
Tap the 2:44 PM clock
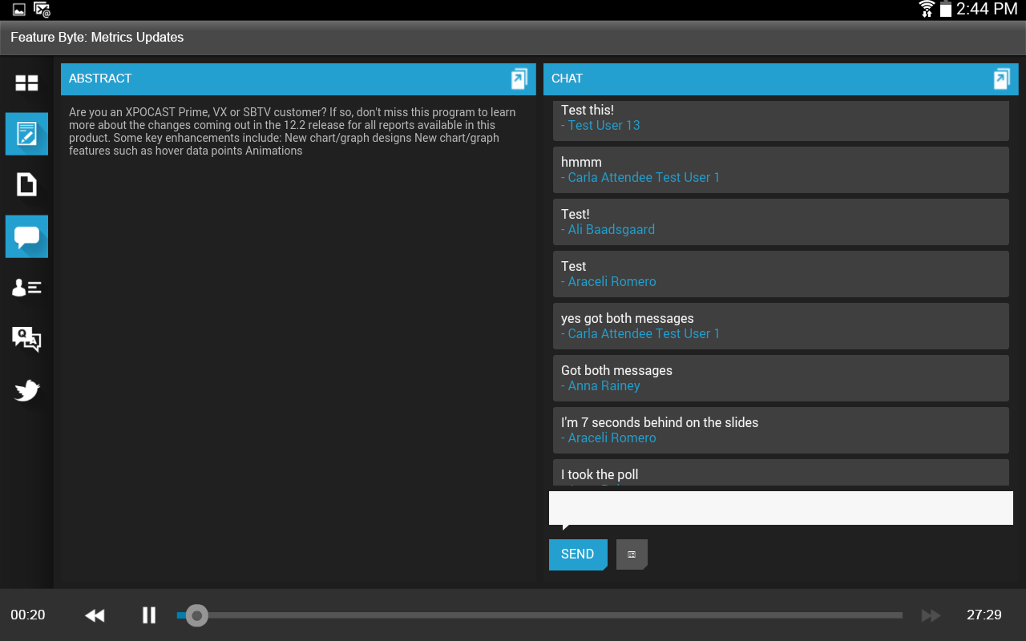point(987,10)
